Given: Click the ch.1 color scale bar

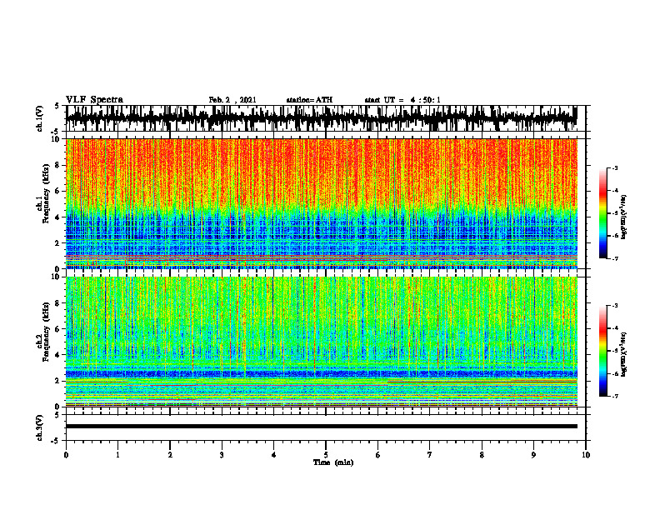Looking at the screenshot, I should (x=602, y=213).
